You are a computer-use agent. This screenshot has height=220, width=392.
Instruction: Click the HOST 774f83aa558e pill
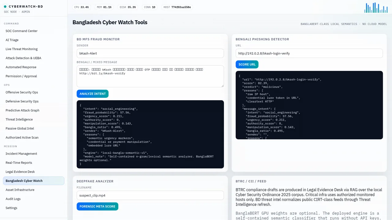(177, 7)
